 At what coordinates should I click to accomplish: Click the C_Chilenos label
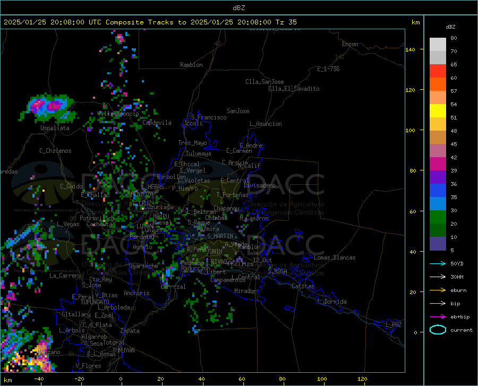coord(55,151)
